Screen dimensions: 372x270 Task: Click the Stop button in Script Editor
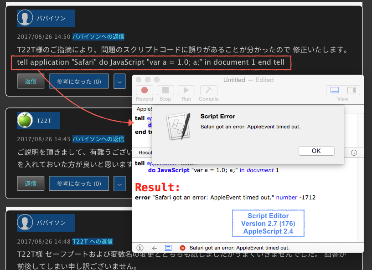[x=165, y=90]
